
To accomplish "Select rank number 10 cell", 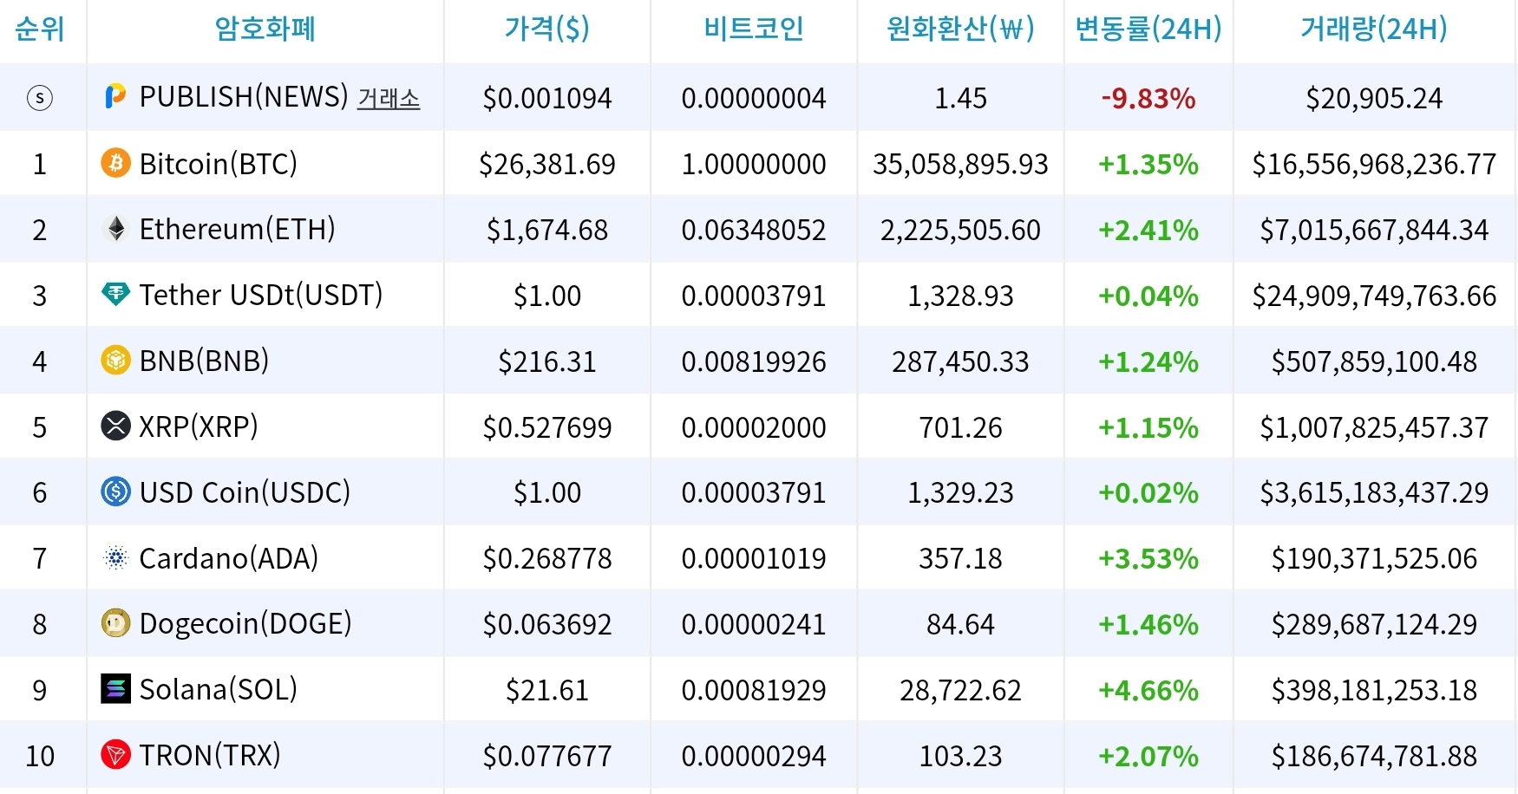I will (40, 756).
